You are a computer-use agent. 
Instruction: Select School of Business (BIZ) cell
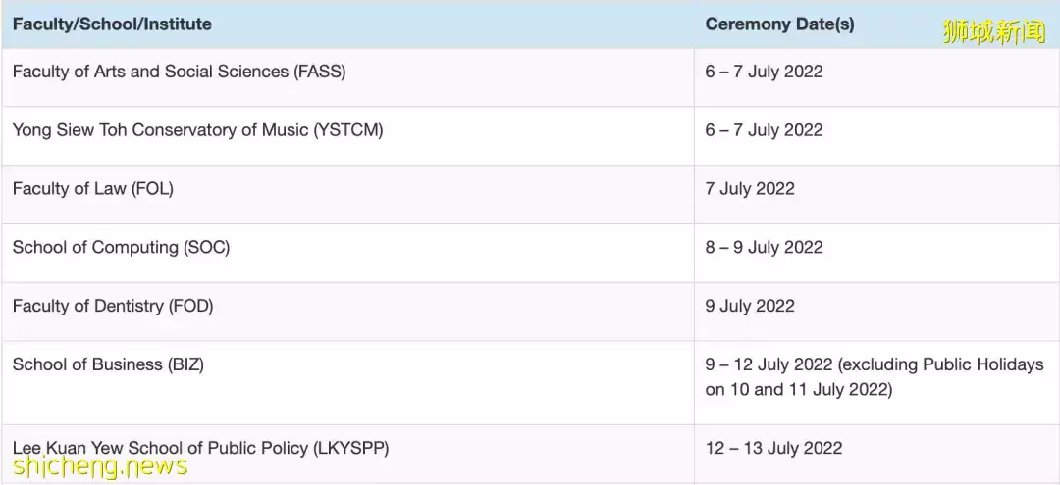[x=108, y=364]
